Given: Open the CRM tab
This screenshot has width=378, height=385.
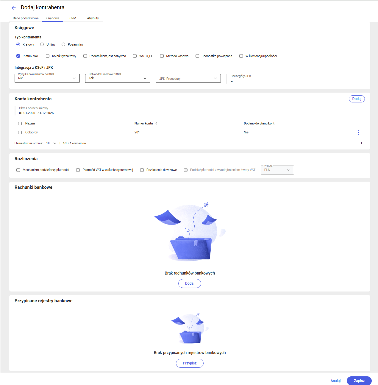Looking at the screenshot, I should (x=73, y=18).
